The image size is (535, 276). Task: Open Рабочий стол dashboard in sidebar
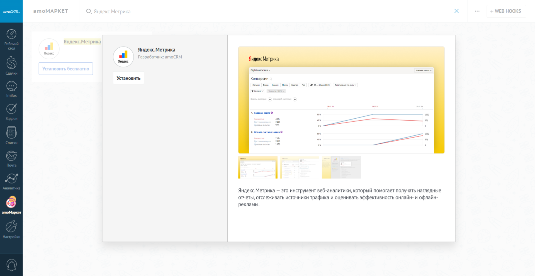coord(11,39)
